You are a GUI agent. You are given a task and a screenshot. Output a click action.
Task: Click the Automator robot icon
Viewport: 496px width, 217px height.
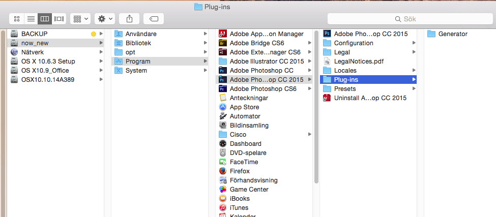223,116
